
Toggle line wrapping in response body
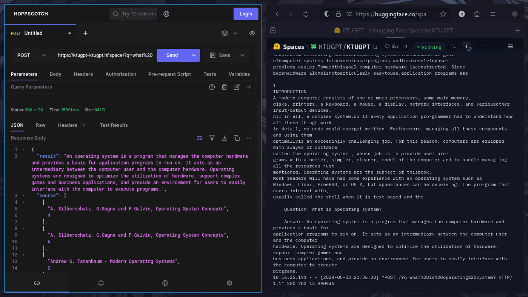[x=200, y=138]
